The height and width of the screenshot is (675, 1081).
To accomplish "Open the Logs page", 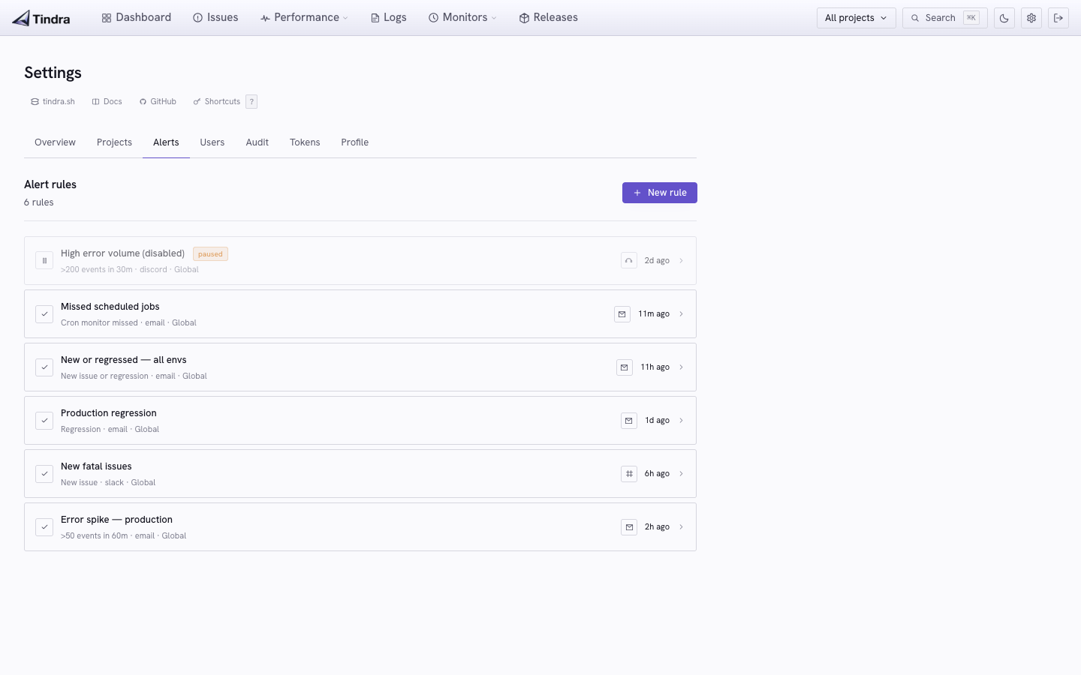I will (x=388, y=17).
